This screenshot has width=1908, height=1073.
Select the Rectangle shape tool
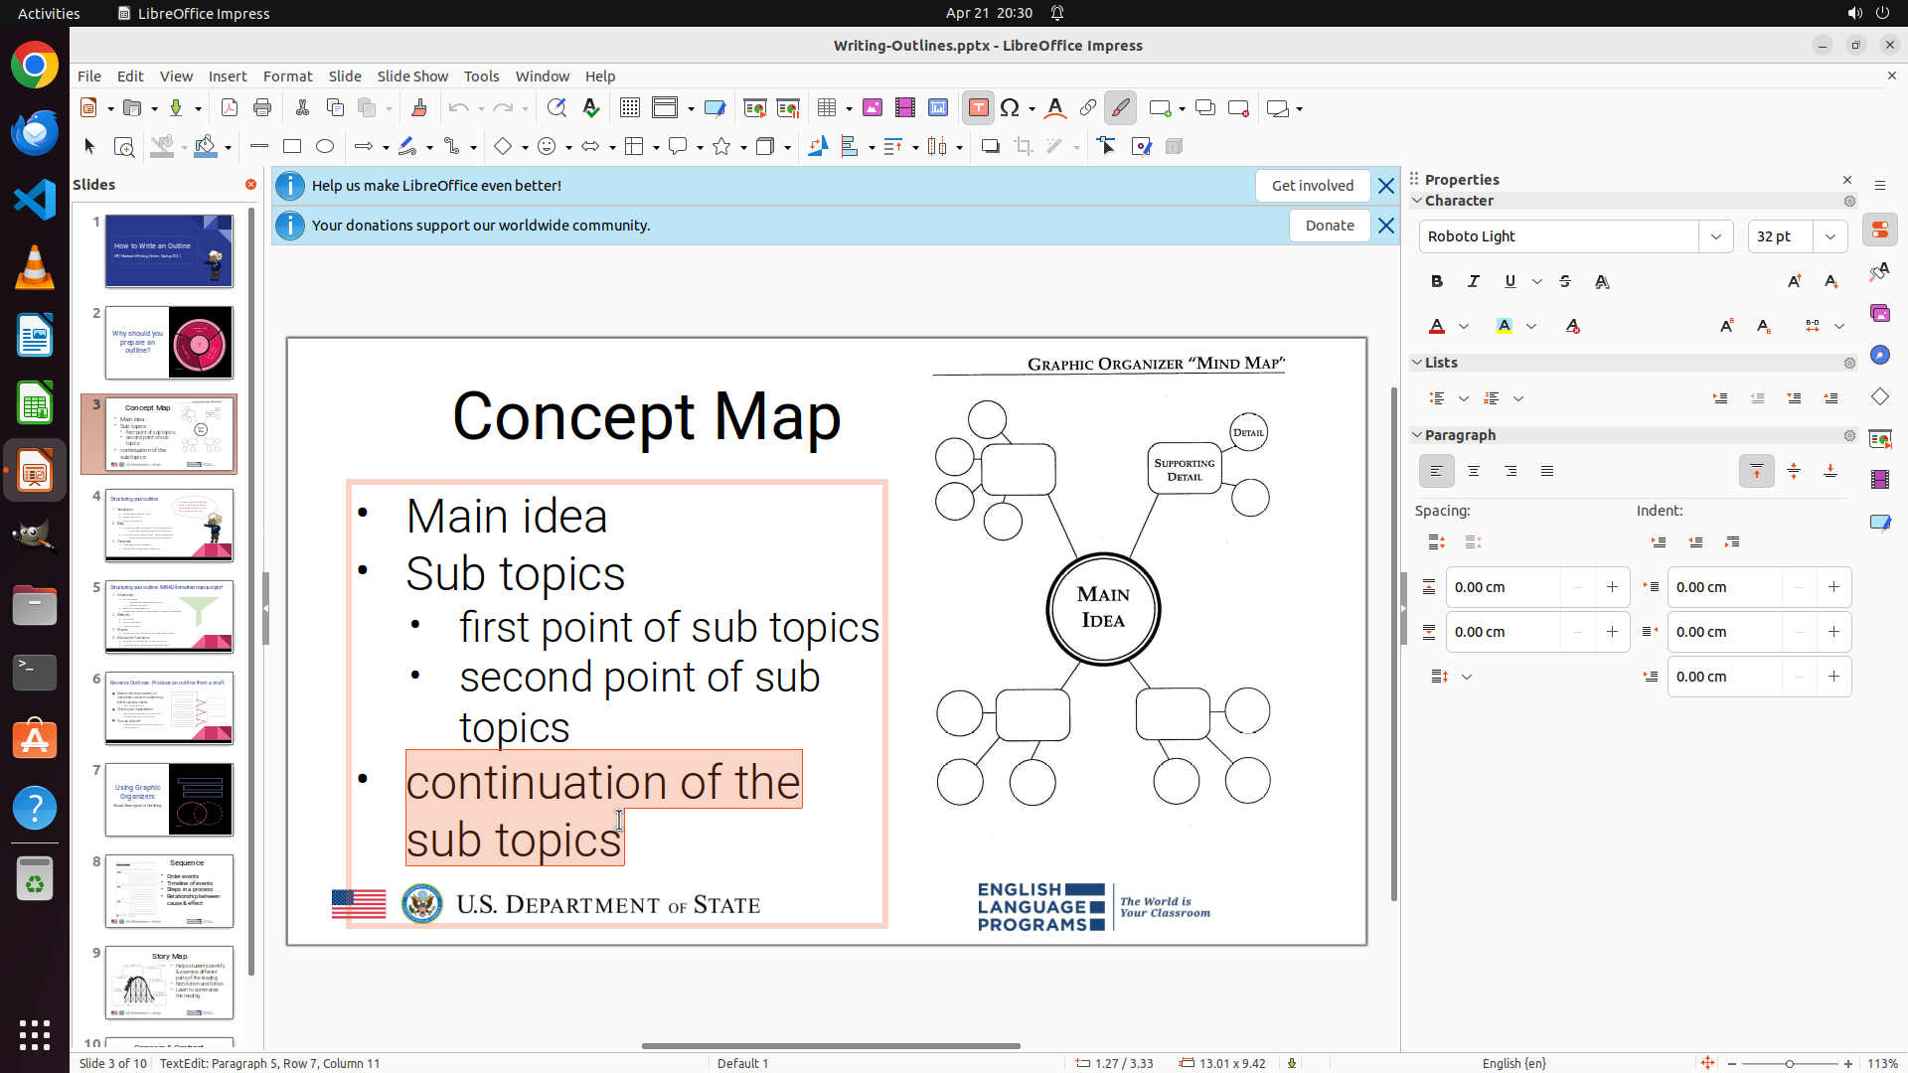[x=292, y=147]
